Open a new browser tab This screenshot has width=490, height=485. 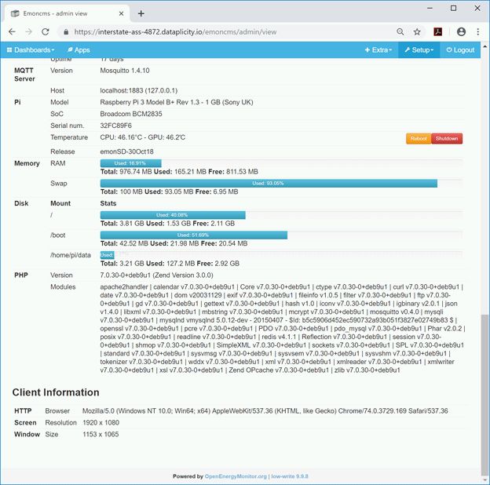pyautogui.click(x=141, y=13)
